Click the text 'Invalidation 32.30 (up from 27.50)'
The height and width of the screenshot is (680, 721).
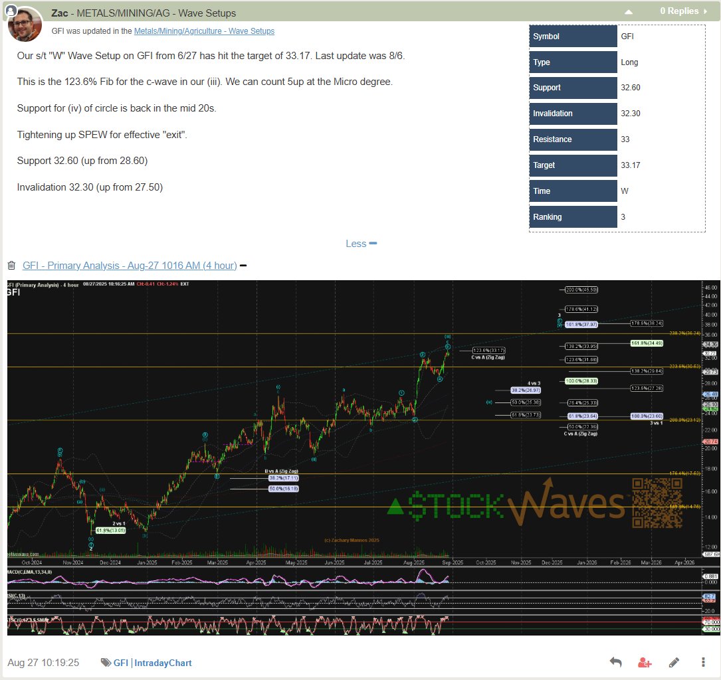[90, 187]
